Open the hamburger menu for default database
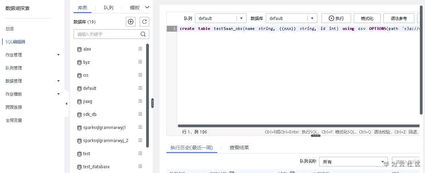This screenshot has width=425, height=173. [x=140, y=88]
